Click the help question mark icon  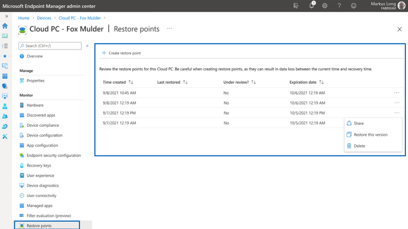[x=339, y=6]
